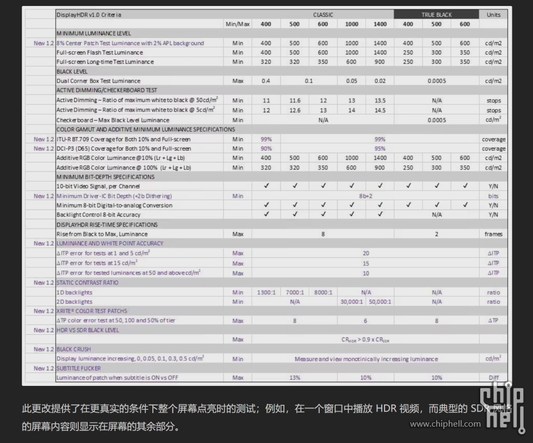Select the 'SUBTITLE FLICKER' section heading
Image resolution: width=533 pixels, height=443 pixels.
click(x=78, y=368)
